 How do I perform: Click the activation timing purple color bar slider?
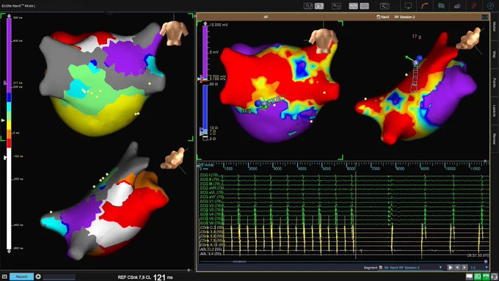[x=9, y=56]
